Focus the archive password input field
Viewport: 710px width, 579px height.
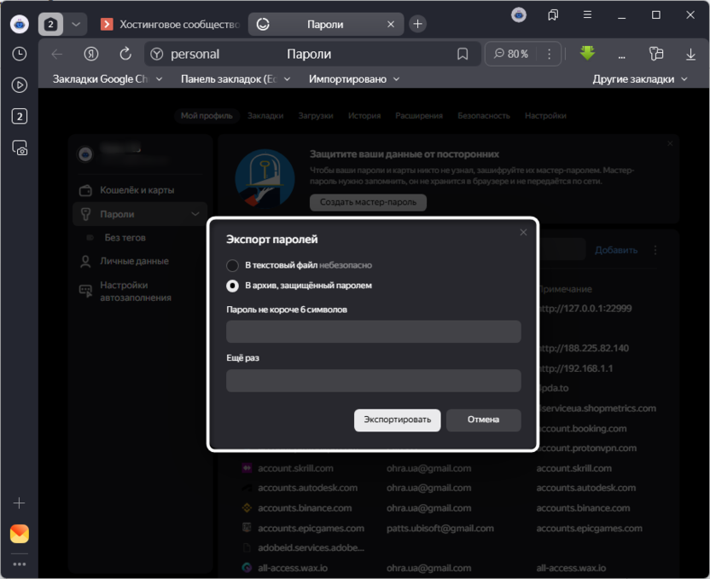click(x=374, y=332)
